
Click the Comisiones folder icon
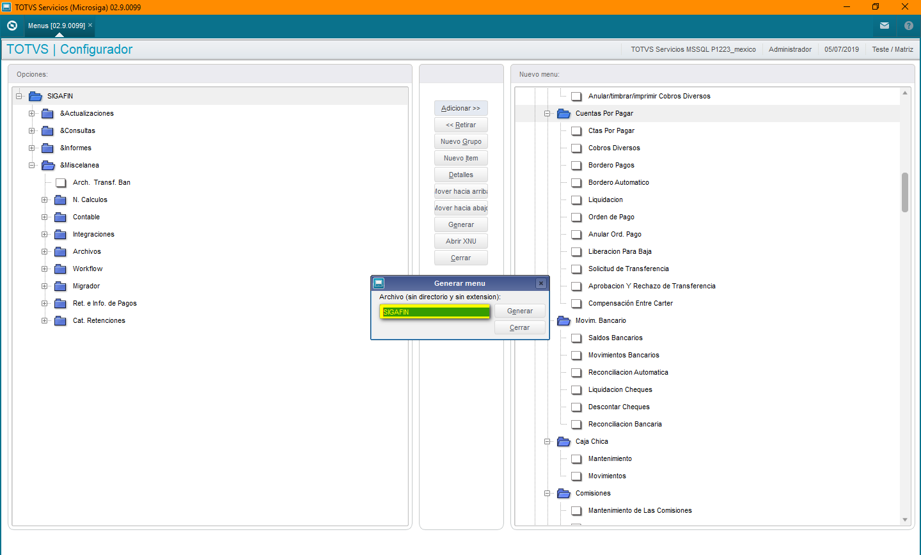563,493
